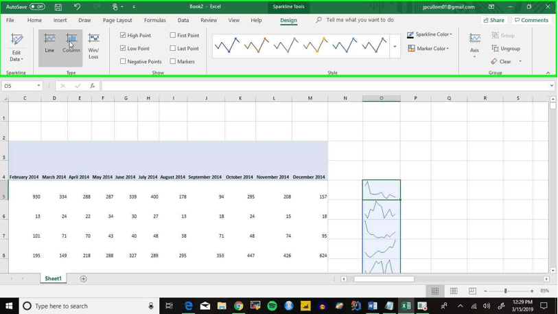Enable Negative Points checkbox
The height and width of the screenshot is (314, 558).
[123, 61]
